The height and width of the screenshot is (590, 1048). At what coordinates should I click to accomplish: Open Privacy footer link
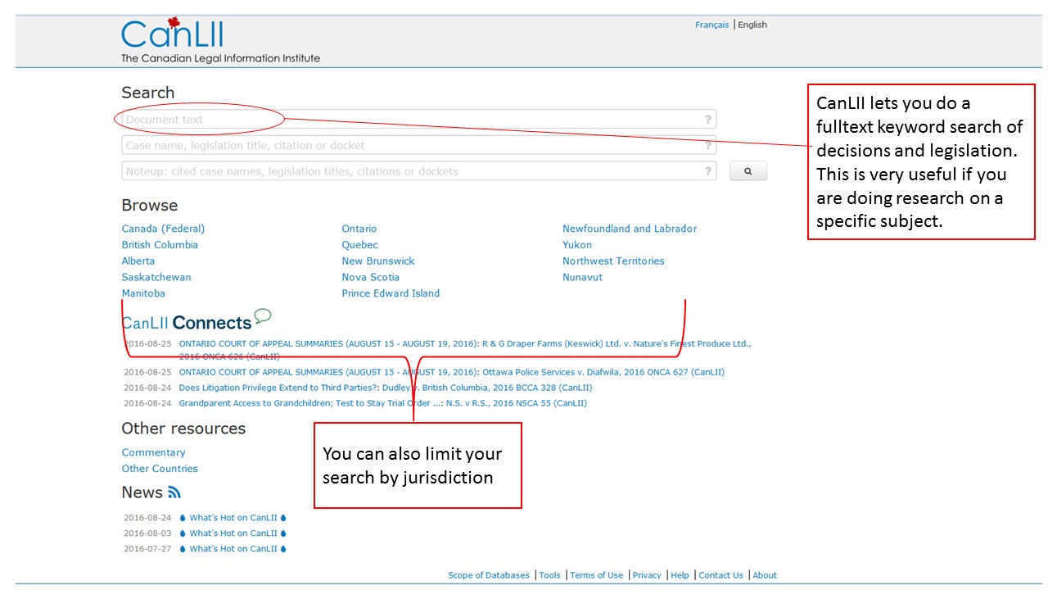click(x=647, y=575)
